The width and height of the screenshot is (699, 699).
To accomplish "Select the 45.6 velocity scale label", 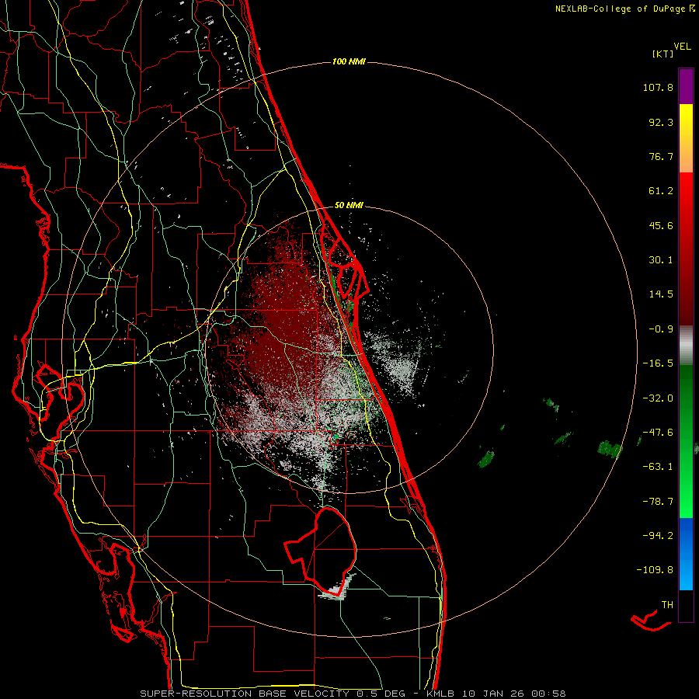I will click(661, 225).
